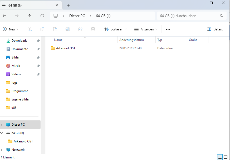Click the pin icon next to Bilder
Screen dimensions: 230x160
pyautogui.click(x=38, y=57)
